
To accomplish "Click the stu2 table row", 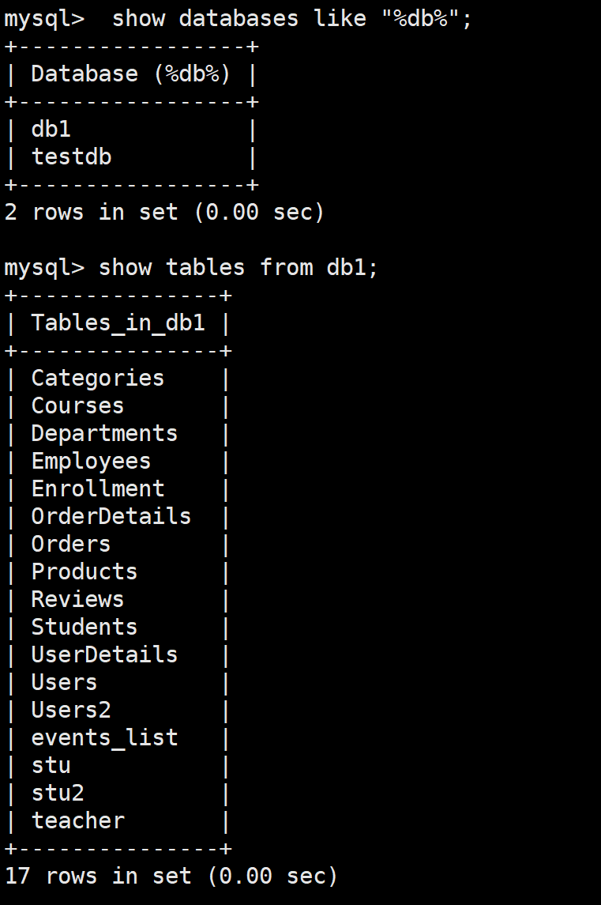I will click(58, 793).
